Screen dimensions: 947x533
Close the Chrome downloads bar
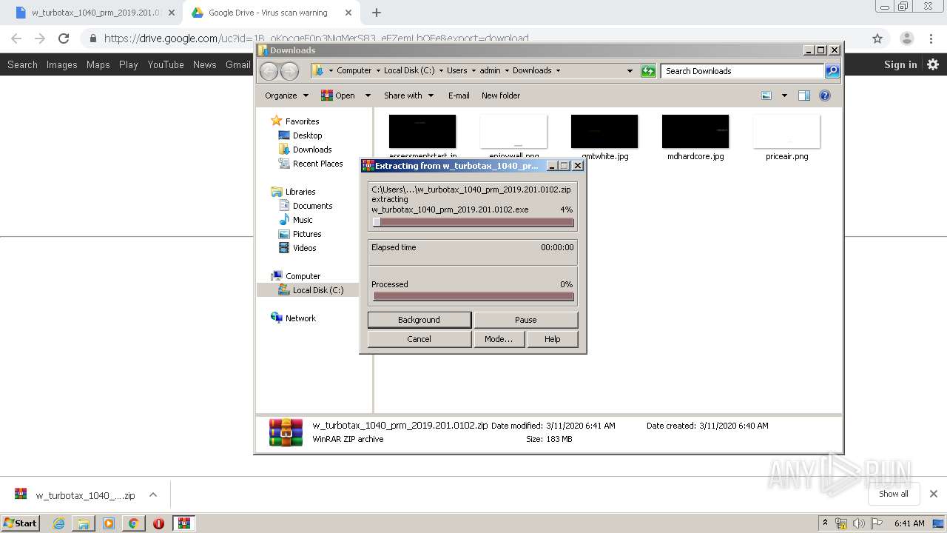(934, 494)
